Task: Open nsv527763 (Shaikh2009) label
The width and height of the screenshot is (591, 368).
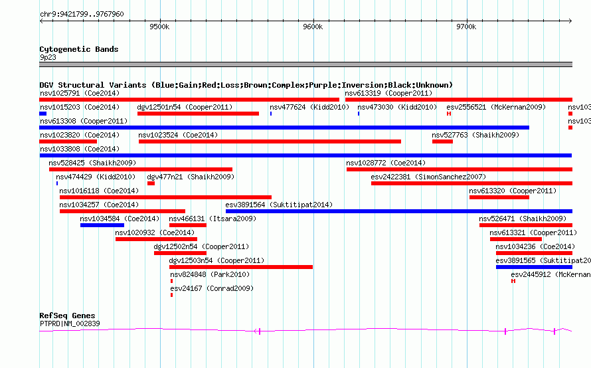Action: tap(475, 135)
